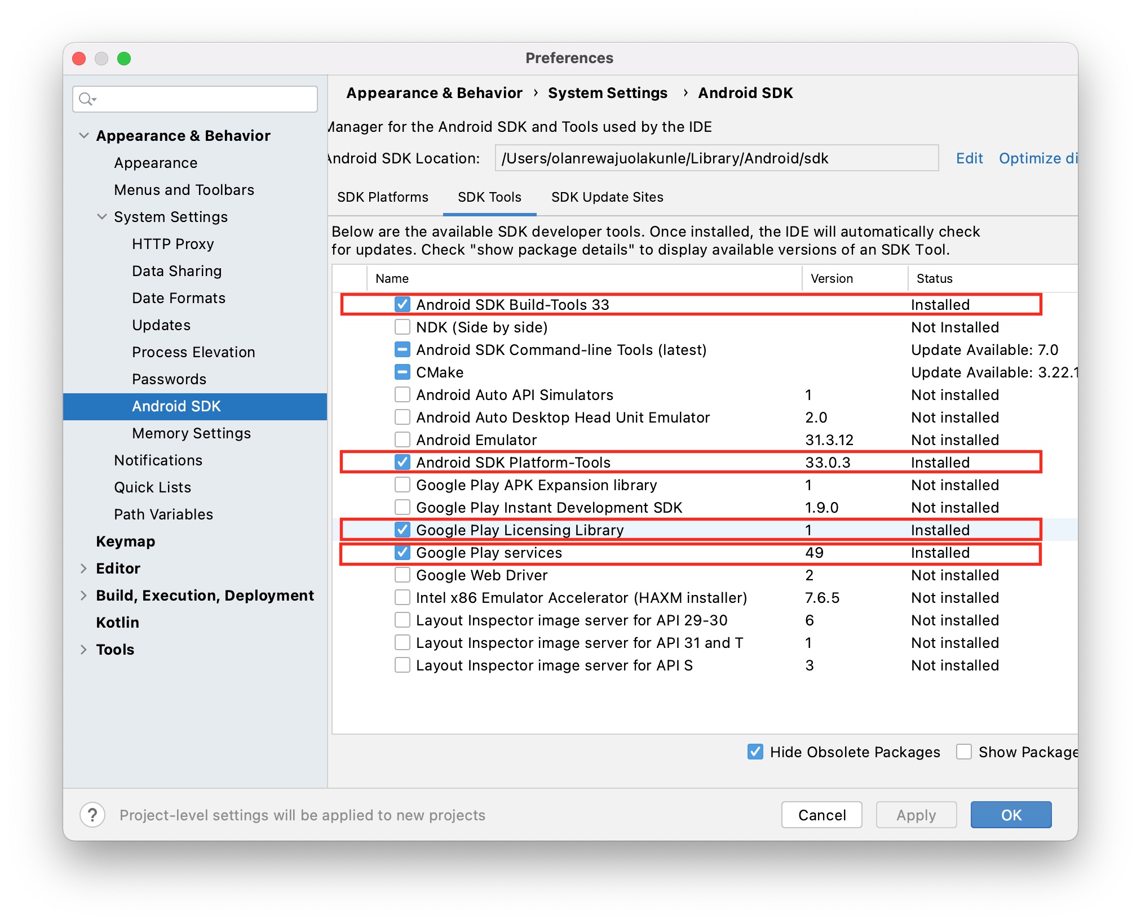Click the help question mark icon
This screenshot has height=924, width=1141.
coord(92,815)
